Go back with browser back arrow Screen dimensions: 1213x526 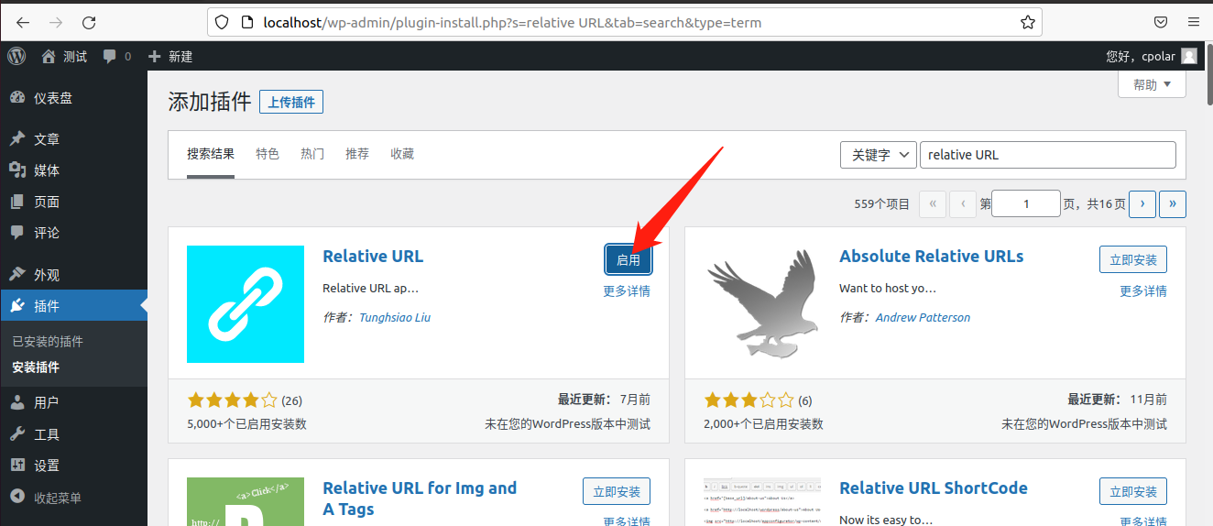[x=23, y=22]
